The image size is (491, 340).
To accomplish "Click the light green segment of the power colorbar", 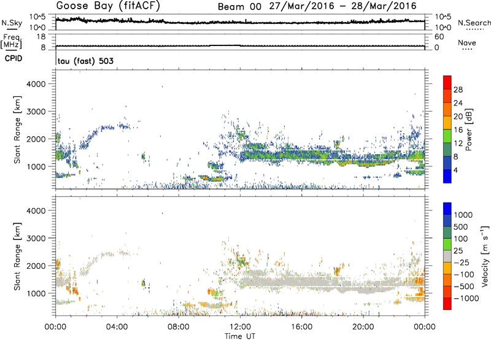I will (447, 136).
